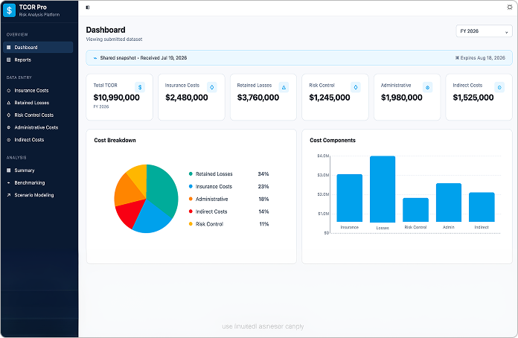Click the Expires Aug 18, 2026 text
518x338 pixels.
pyautogui.click(x=483, y=58)
